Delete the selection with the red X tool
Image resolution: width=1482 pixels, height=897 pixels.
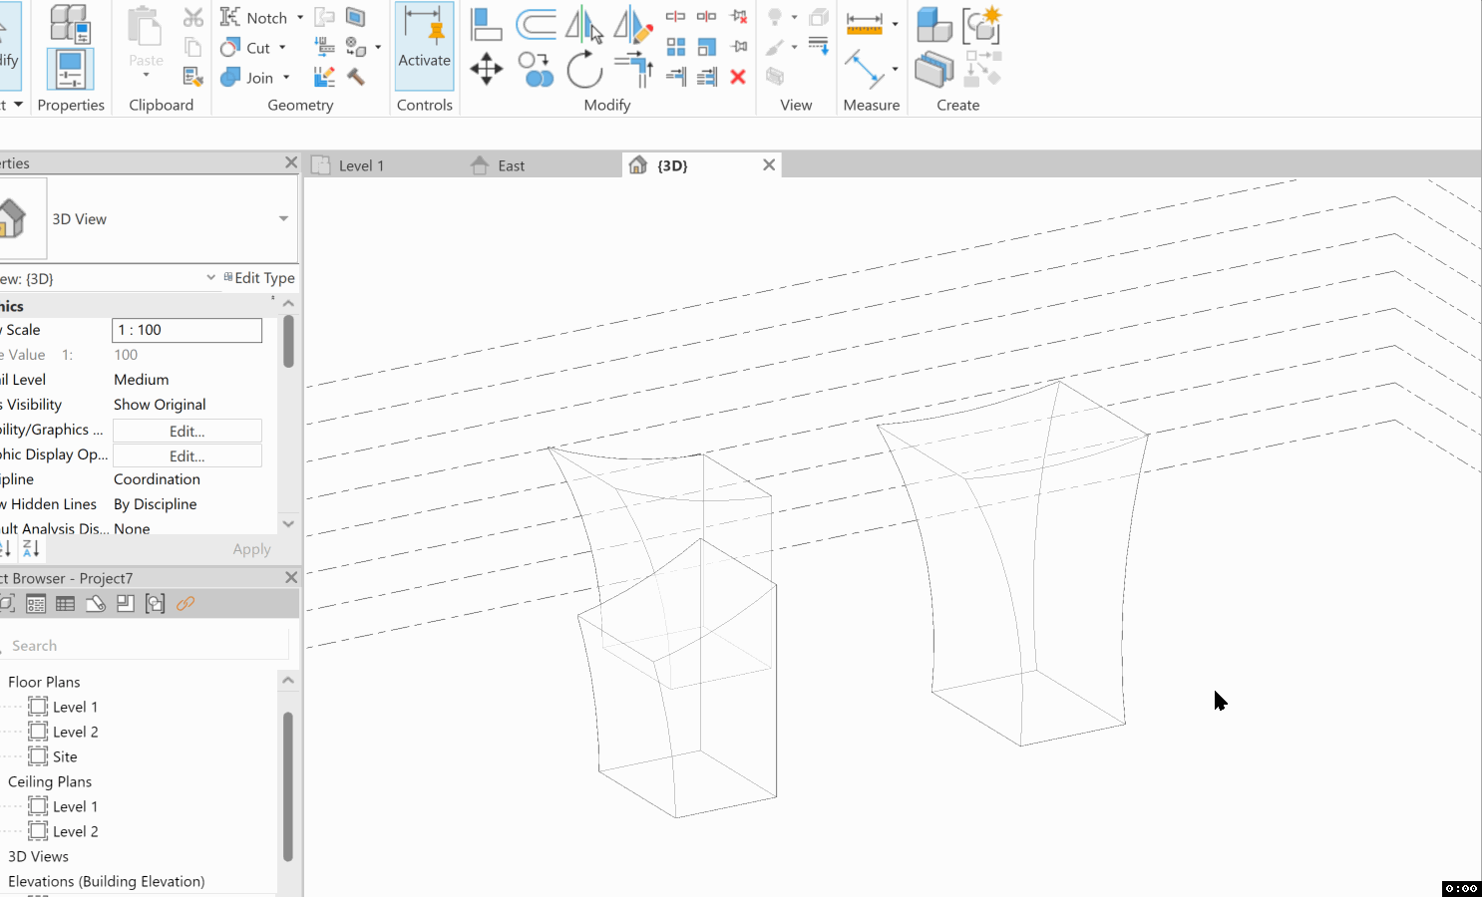click(x=738, y=77)
